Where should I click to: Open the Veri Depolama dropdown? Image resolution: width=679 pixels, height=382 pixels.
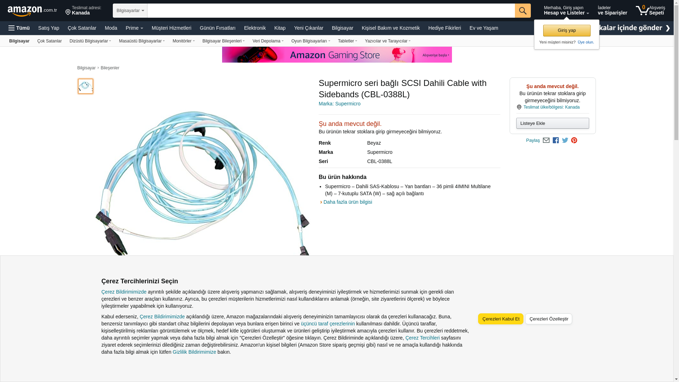point(268,41)
